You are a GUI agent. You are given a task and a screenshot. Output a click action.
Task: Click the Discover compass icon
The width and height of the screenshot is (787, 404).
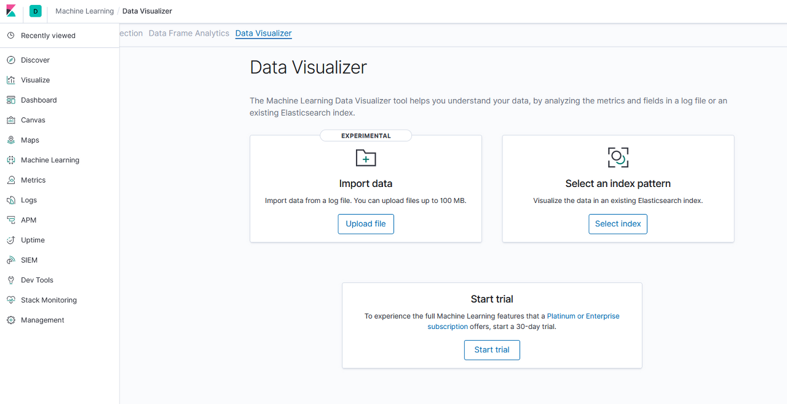coord(10,60)
